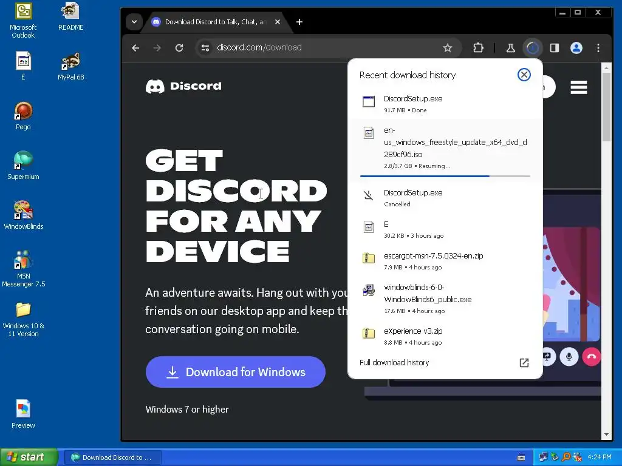Open the Supermium desktop shortcut
Image resolution: width=622 pixels, height=466 pixels.
coord(23,165)
